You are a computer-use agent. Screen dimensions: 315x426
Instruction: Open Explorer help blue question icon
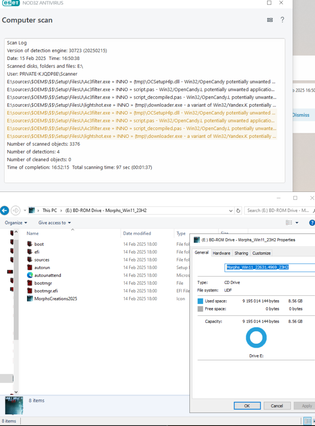click(312, 223)
